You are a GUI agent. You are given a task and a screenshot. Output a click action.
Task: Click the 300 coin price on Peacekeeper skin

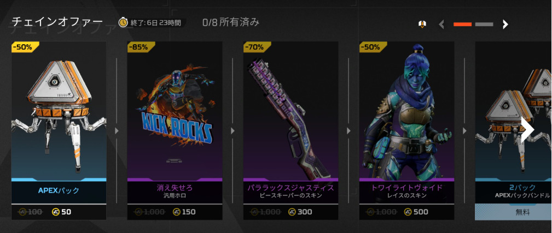click(x=300, y=212)
